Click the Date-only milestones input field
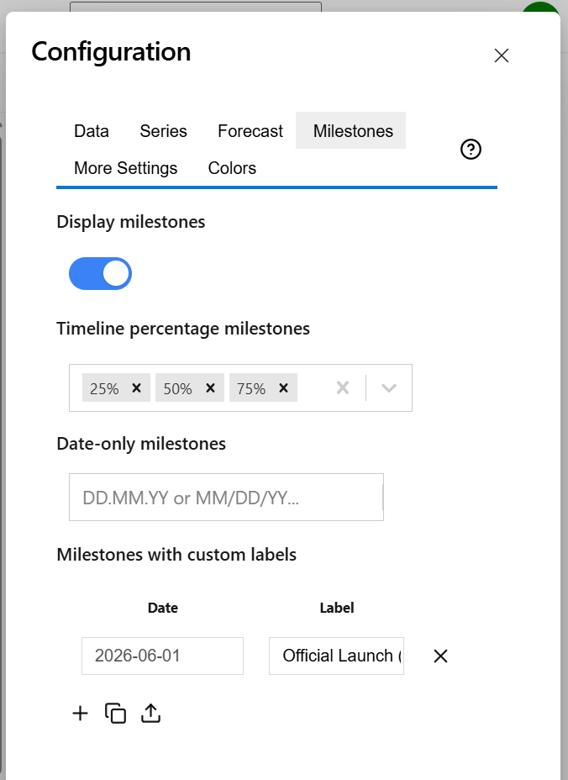Viewport: 568px width, 780px height. (226, 497)
